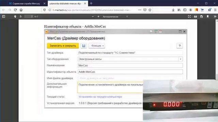This screenshot has width=218, height=122.
Task: Zoom out the PDF
Action: coord(93,17)
